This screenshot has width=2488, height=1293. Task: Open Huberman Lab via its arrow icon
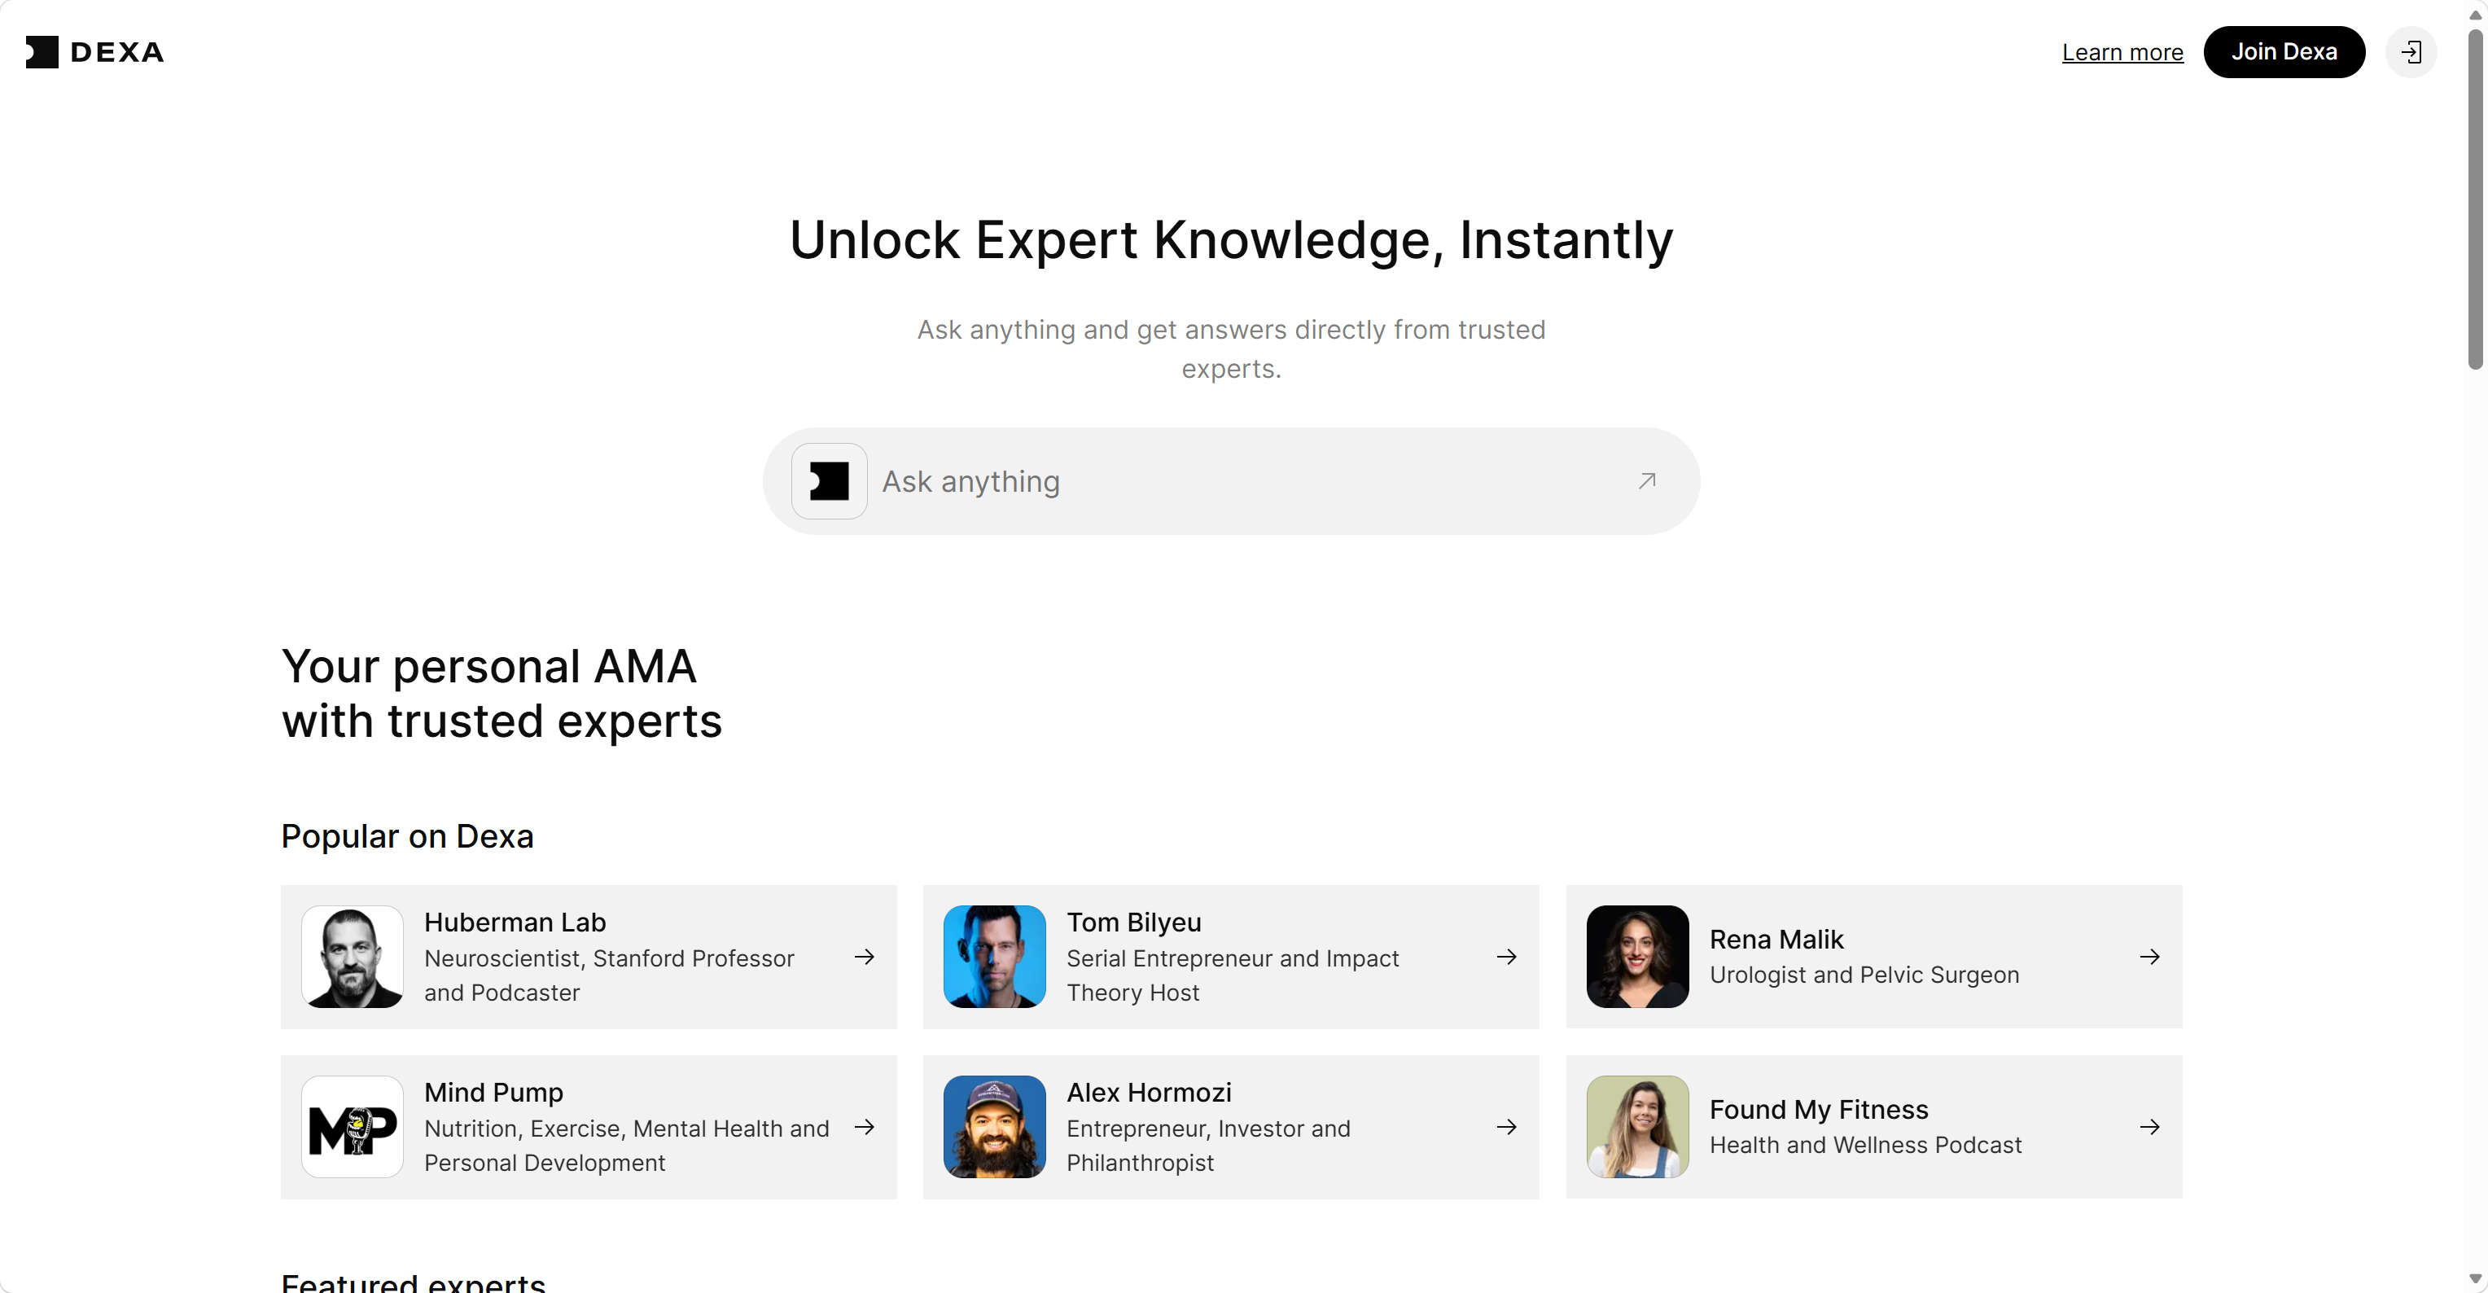(865, 957)
